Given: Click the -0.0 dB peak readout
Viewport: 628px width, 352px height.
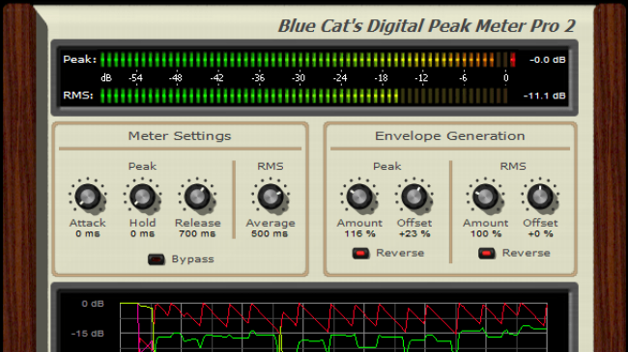Looking at the screenshot, I should point(547,60).
